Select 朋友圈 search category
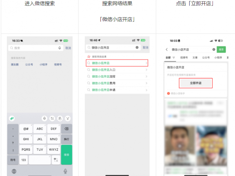Image resolution: width=235 pixels, height=176 pixels. (x=15, y=64)
